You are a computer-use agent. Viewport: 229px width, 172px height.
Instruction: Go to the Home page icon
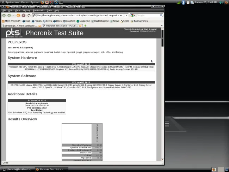pyautogui.click(x=29, y=16)
